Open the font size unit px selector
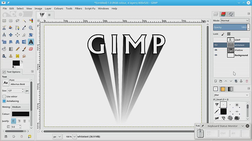The image size is (252, 141). (27, 91)
